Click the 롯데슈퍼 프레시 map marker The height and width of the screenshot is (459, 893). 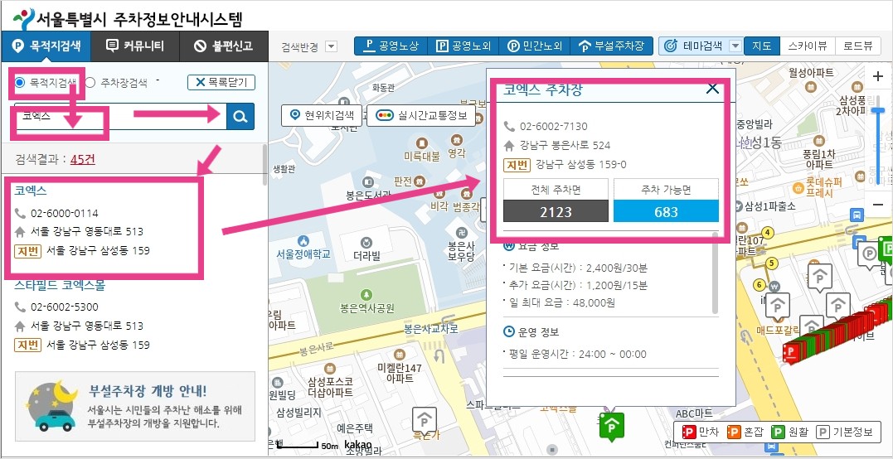tap(798, 188)
